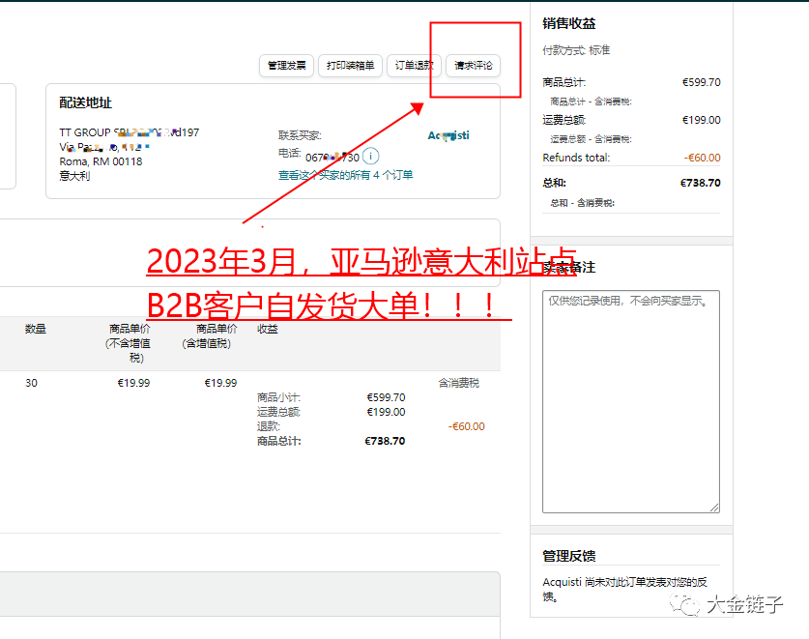809x639 pixels.
Task: Select the Roma, RM 00118 address line
Action: (101, 161)
